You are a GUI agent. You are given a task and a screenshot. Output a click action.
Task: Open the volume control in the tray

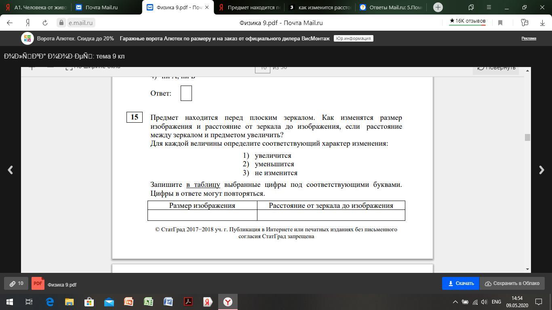pos(484,302)
